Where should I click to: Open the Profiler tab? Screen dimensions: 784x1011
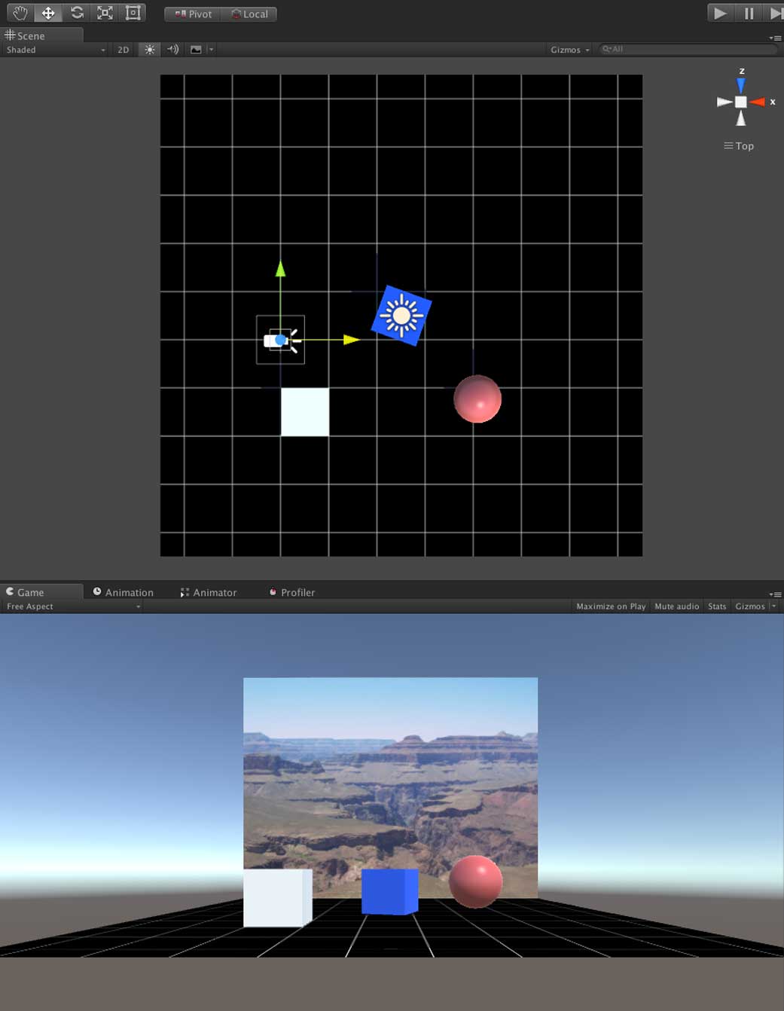point(292,592)
